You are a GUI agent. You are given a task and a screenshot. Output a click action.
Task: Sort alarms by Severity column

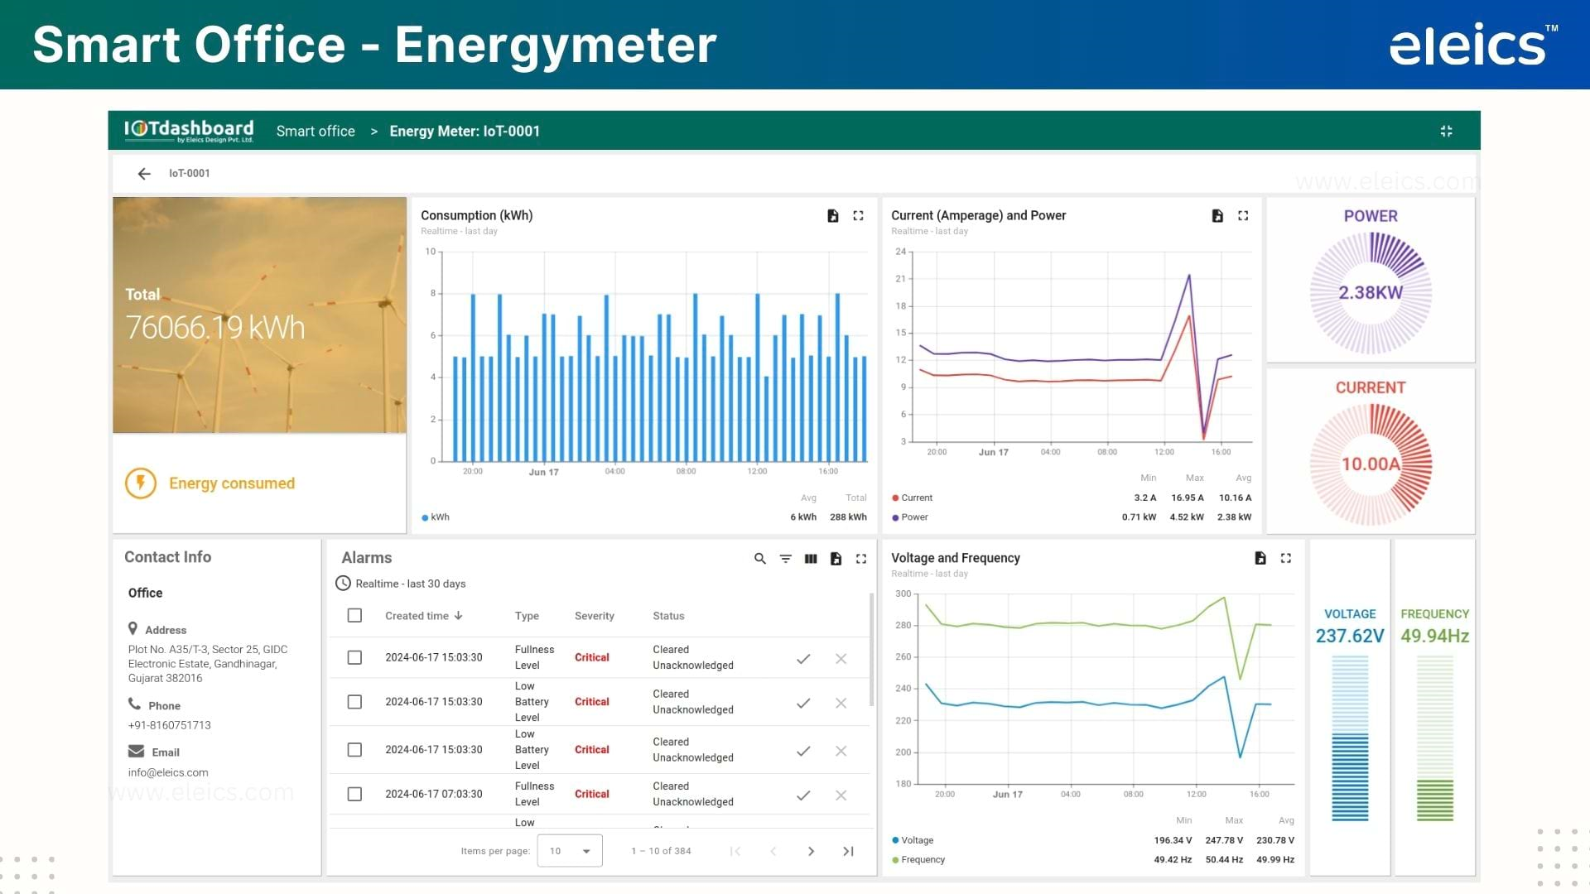pos(595,616)
